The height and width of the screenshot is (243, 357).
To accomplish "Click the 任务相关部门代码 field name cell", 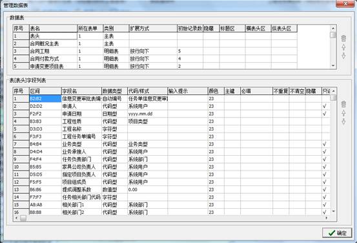I will pos(81,197).
